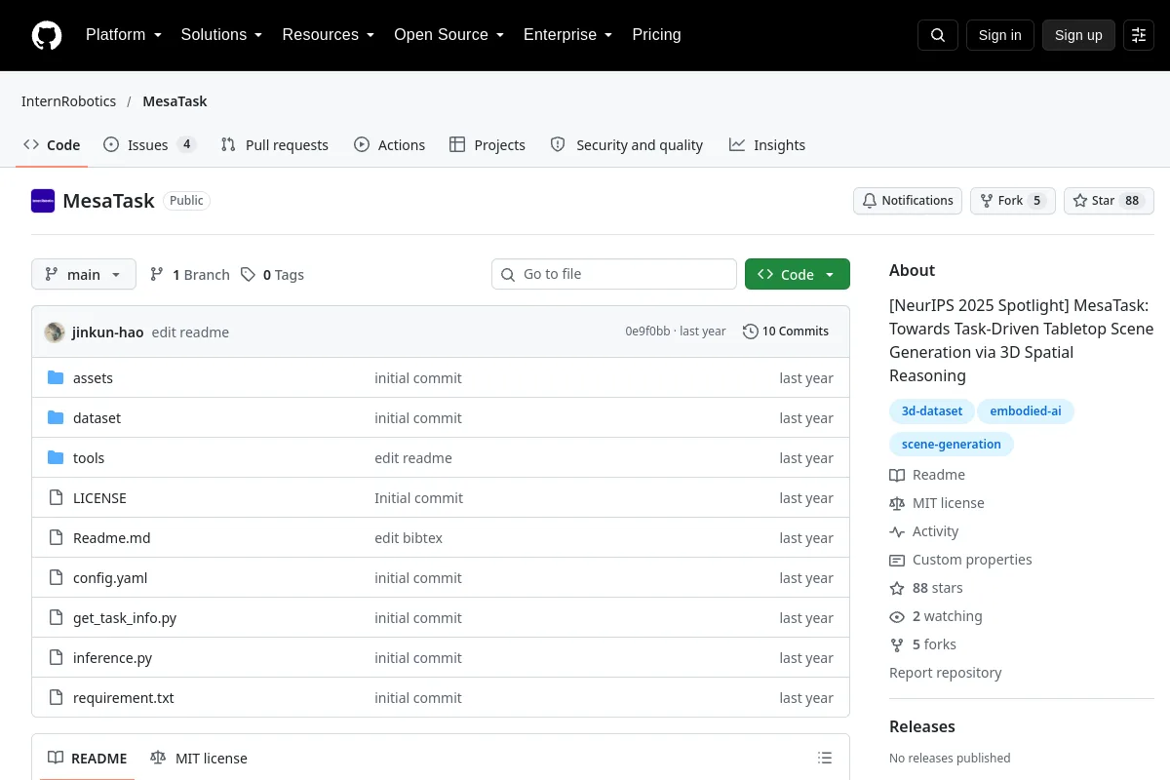Screen dimensions: 1170x780
Task: Open Custom properties link
Action: coord(960,560)
